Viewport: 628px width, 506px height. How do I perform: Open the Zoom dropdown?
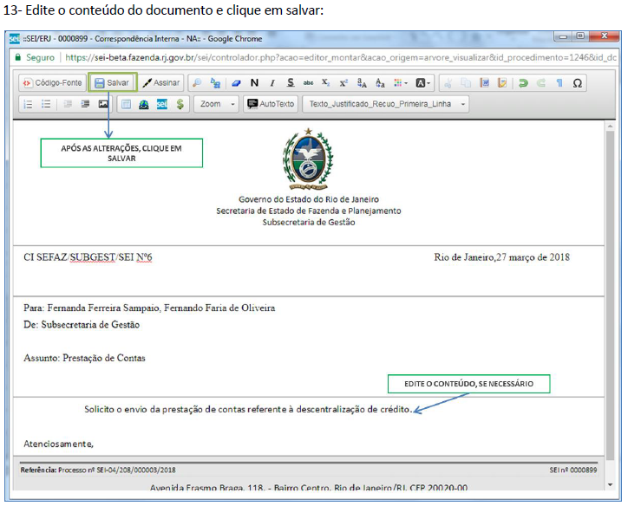[217, 104]
